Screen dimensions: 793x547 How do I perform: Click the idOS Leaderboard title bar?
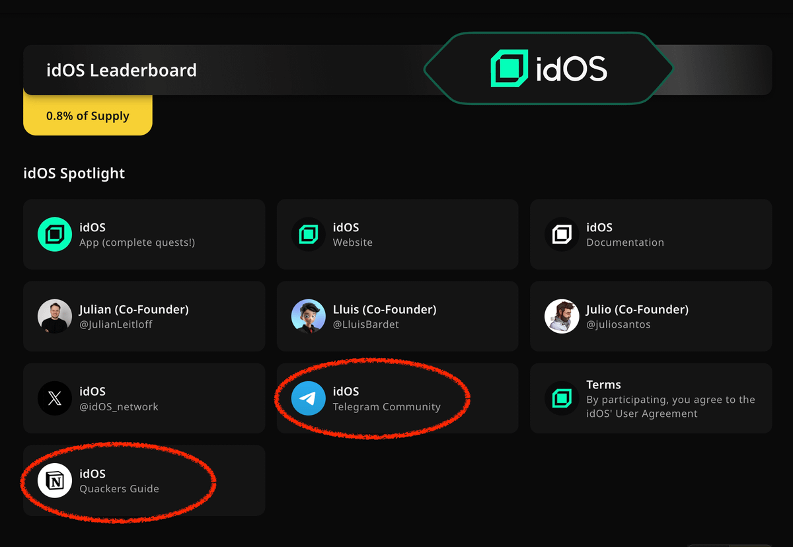[122, 69]
